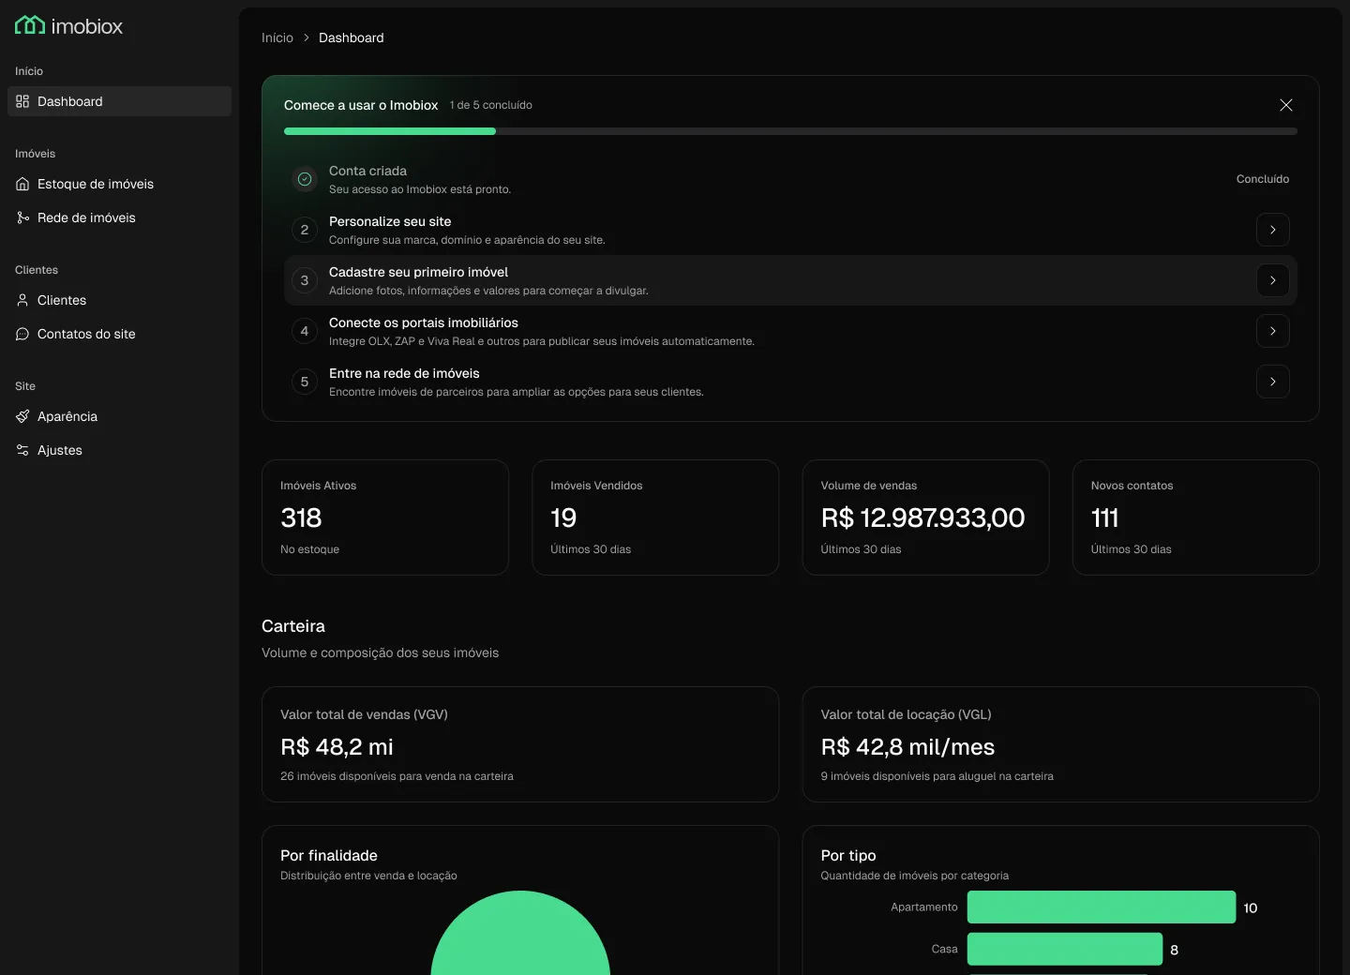Click the R$ 42,8 mil/mes value
Image resolution: width=1350 pixels, height=975 pixels.
[x=907, y=747]
